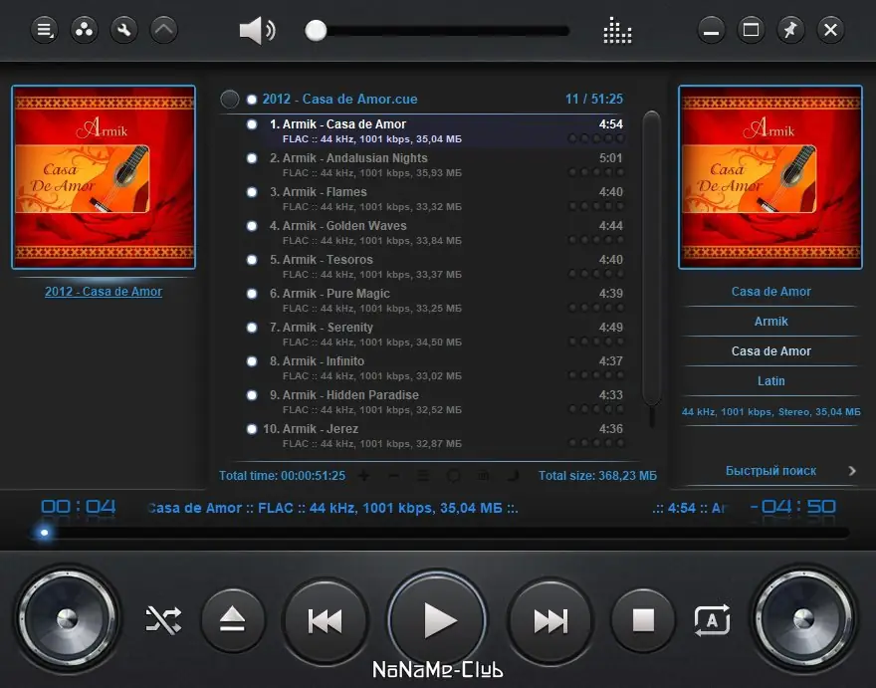
Task: Click the right album cover thumbnail
Action: point(770,177)
